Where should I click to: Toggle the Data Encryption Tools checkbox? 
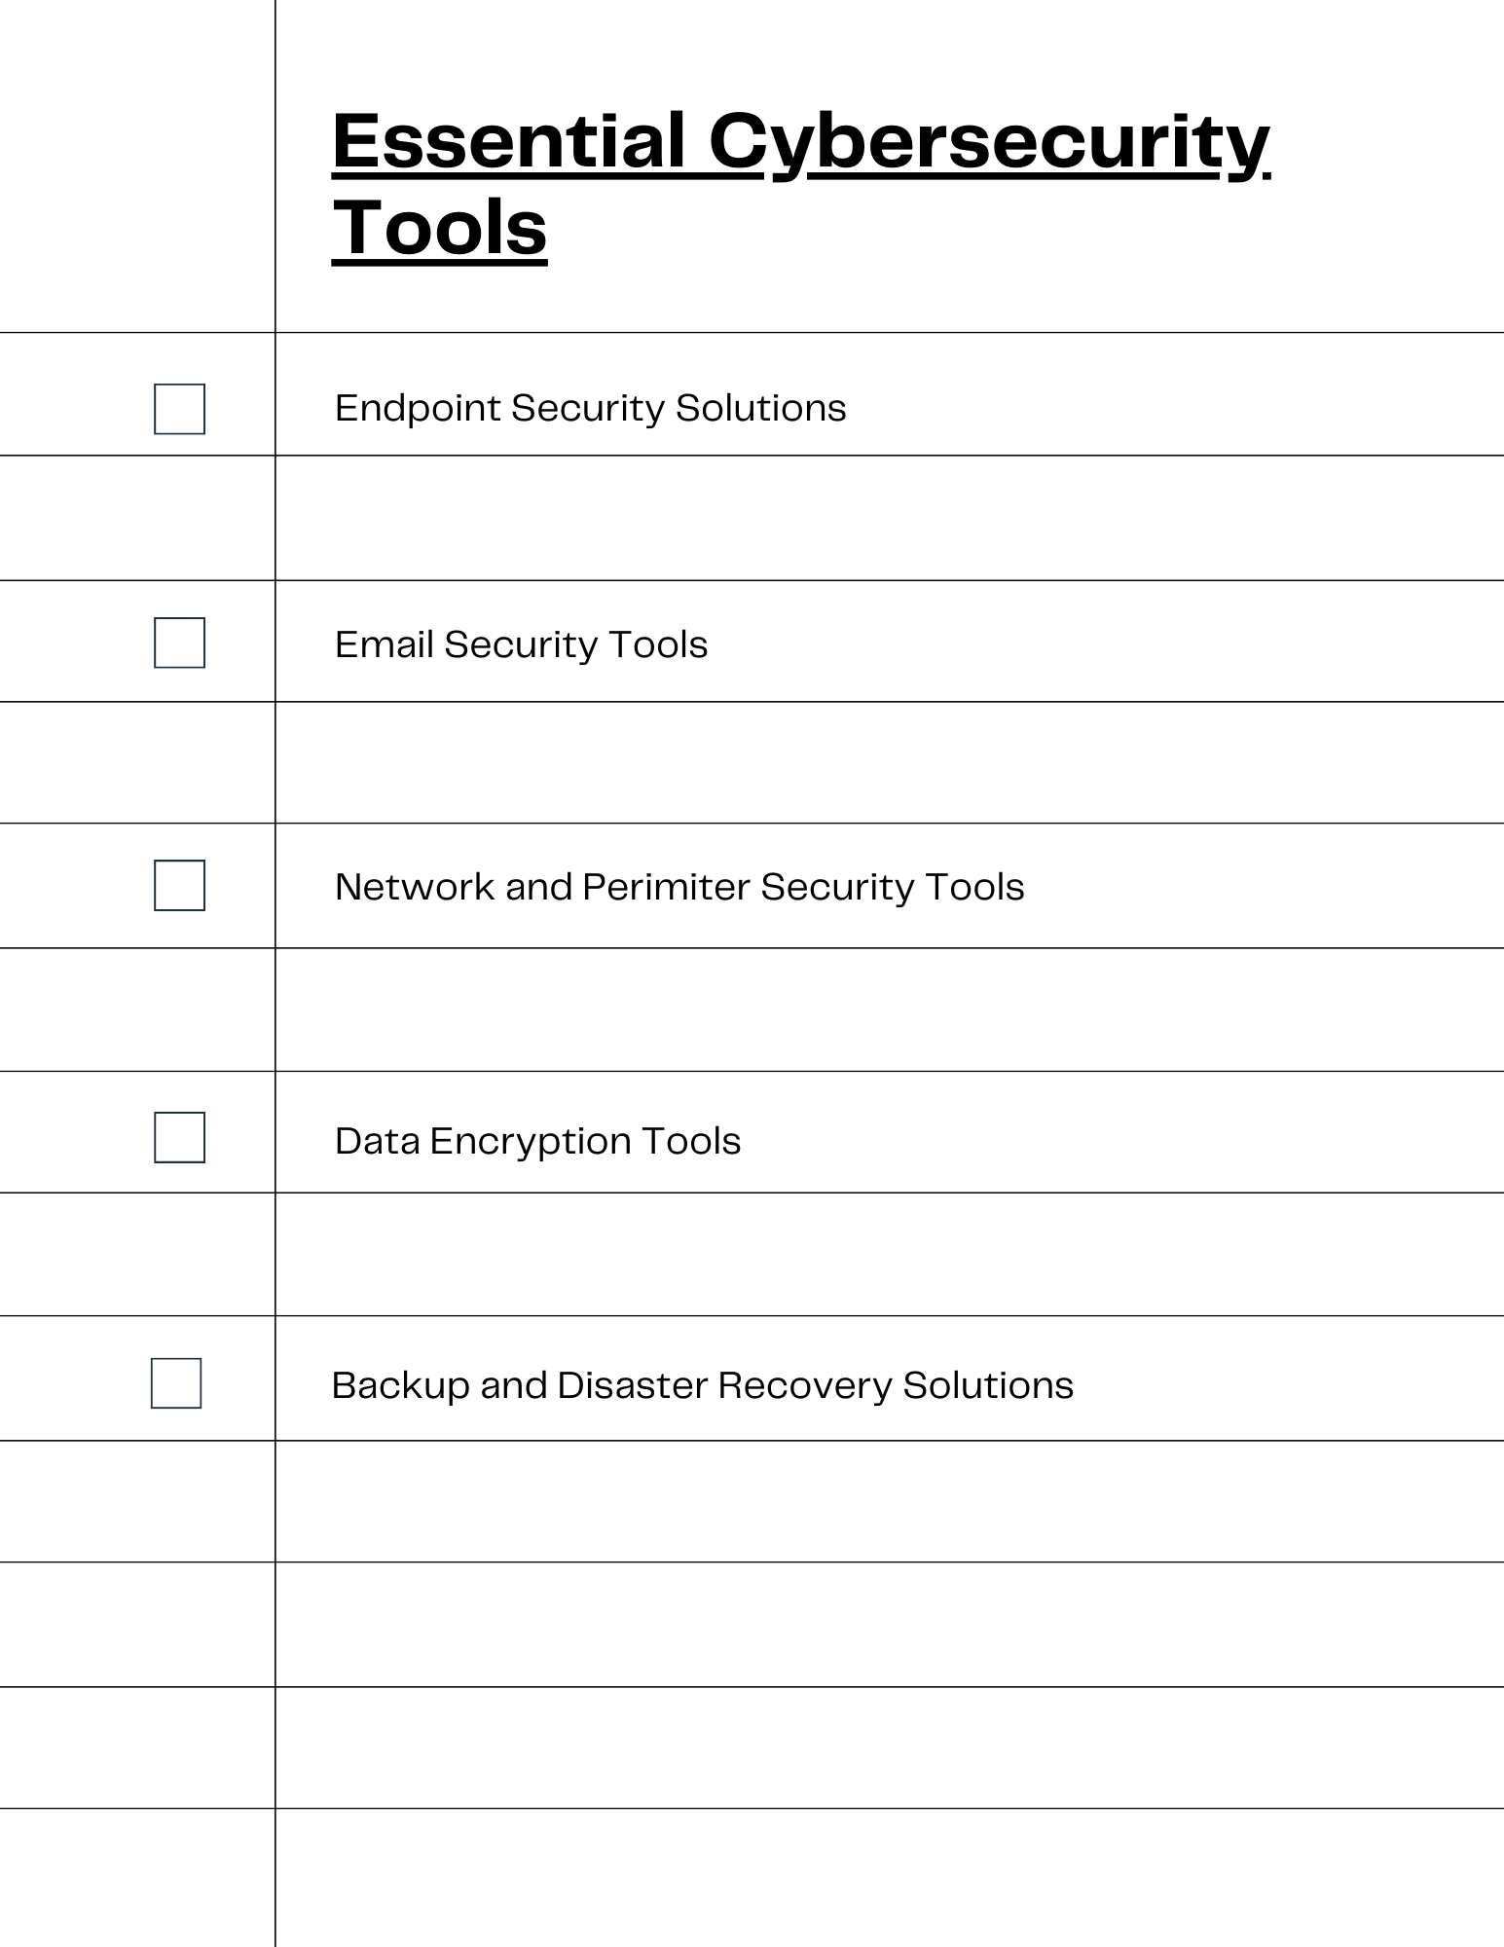point(180,1137)
